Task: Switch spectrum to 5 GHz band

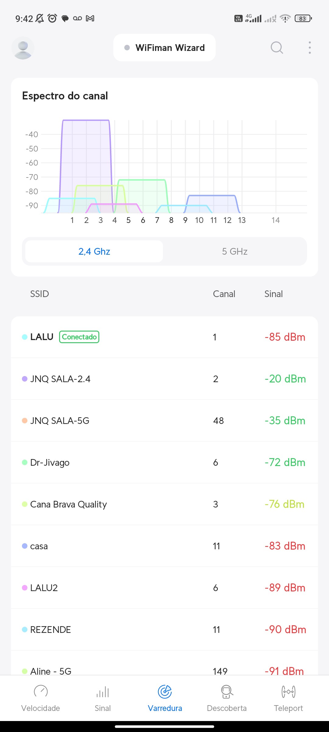Action: click(x=235, y=251)
